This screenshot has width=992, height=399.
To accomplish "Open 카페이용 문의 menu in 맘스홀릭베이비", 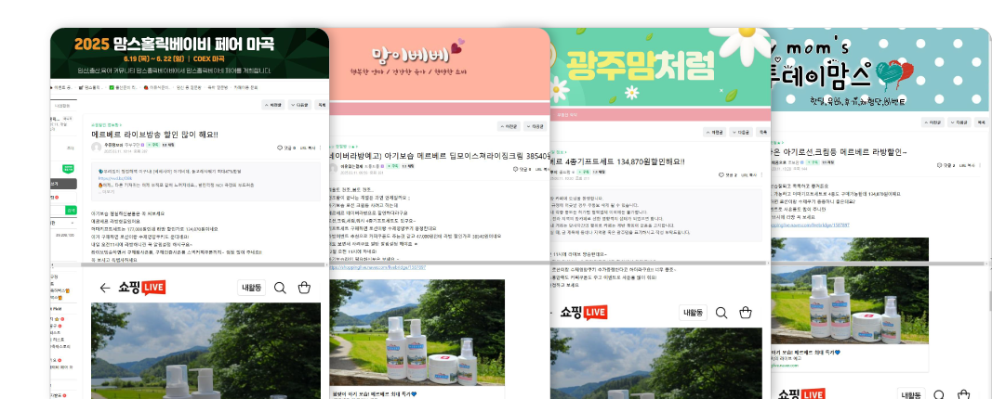I will (246, 88).
